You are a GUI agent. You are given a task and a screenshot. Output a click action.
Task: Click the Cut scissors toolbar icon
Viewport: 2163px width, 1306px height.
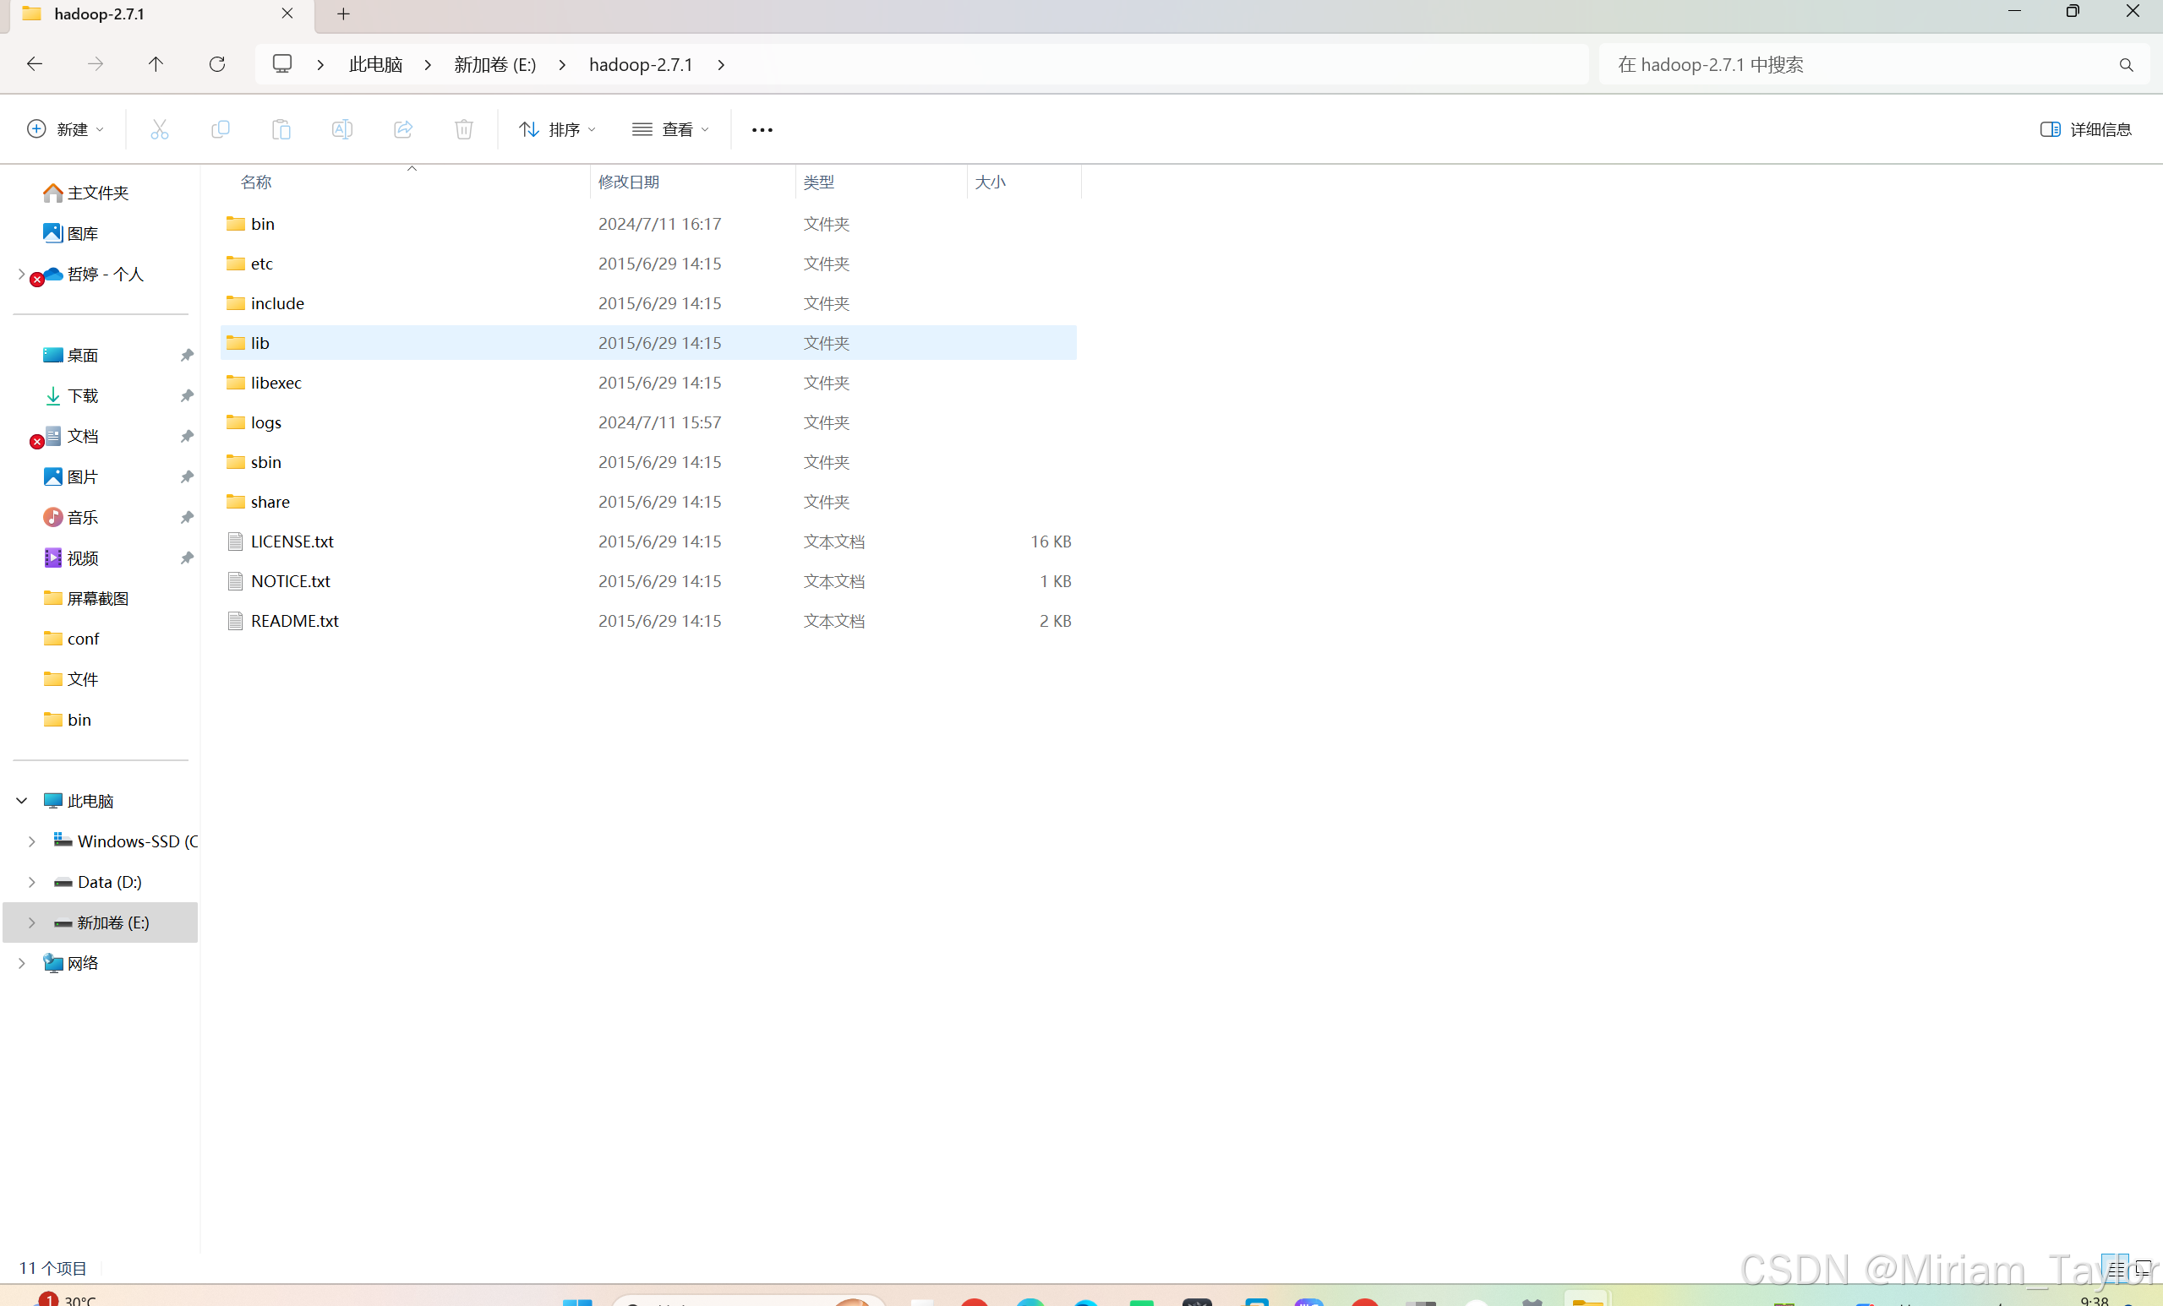tap(159, 130)
